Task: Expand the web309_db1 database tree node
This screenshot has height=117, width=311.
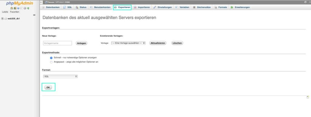Action: click(2, 18)
